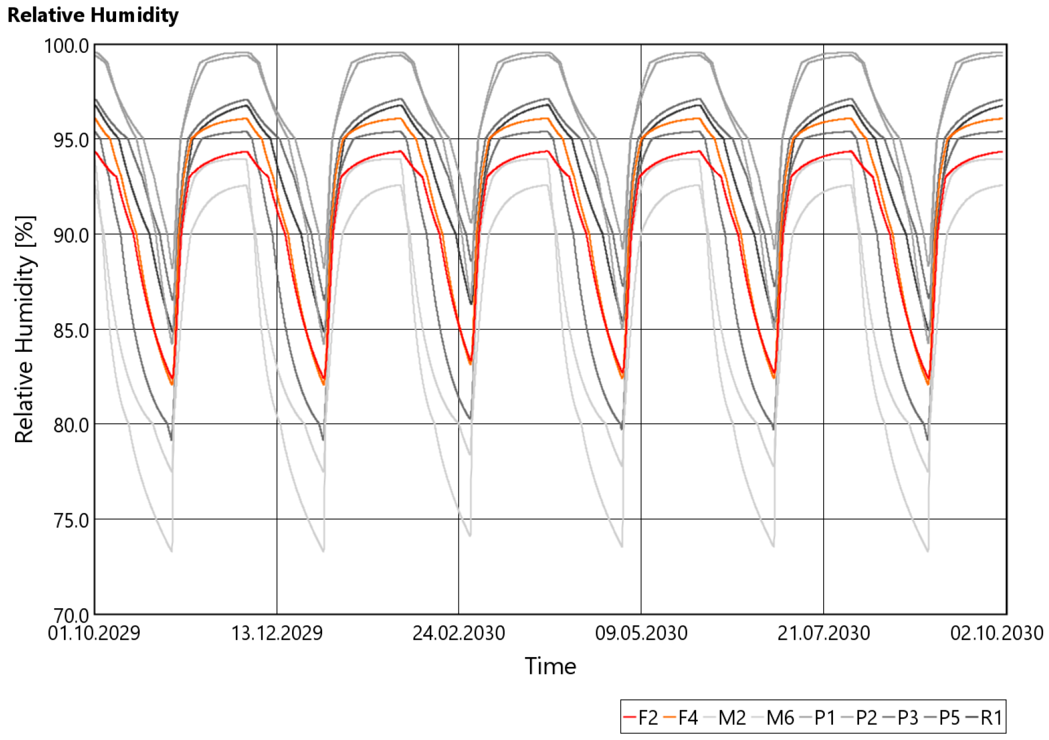Click the R1 legend entry
This screenshot has height=740, width=1049.
pos(984,718)
